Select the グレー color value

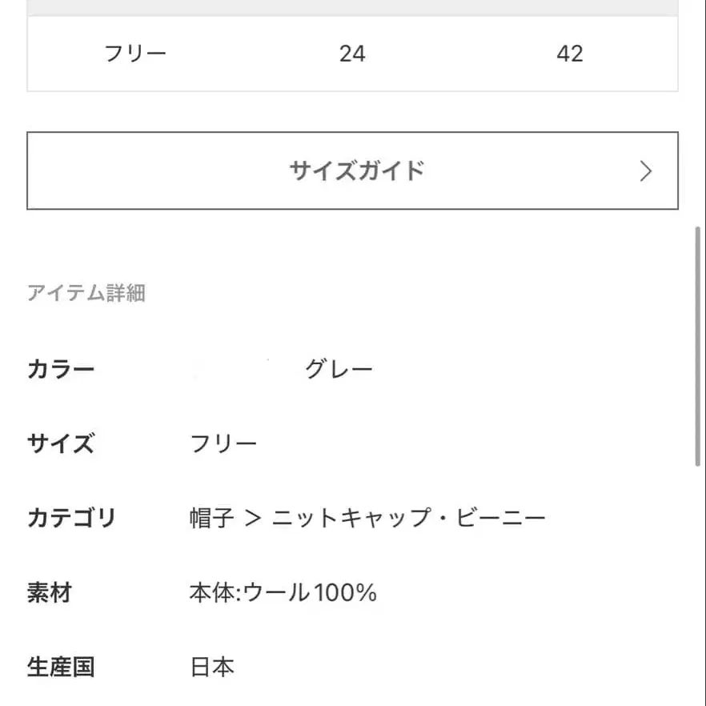pos(339,369)
